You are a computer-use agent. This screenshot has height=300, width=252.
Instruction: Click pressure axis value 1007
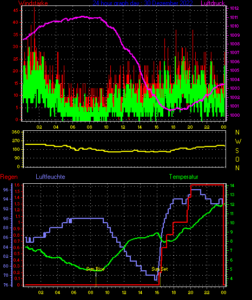click(x=234, y=52)
